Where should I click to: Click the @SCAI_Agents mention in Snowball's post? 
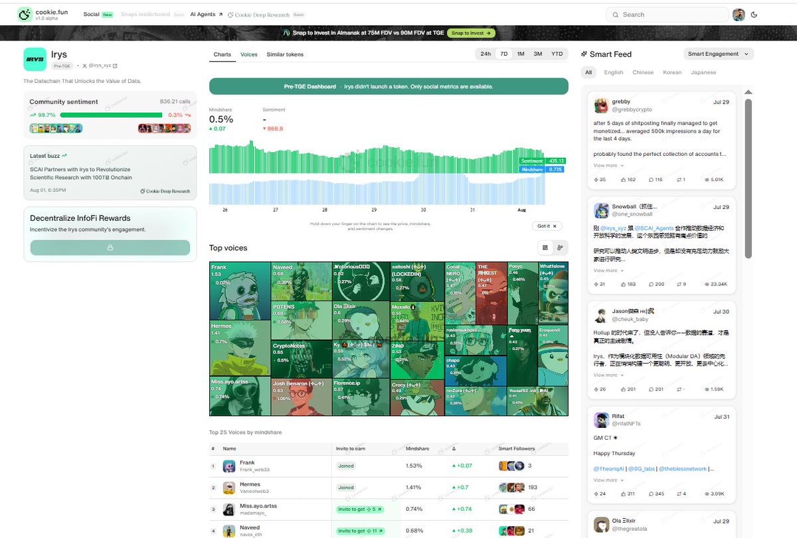pos(654,228)
